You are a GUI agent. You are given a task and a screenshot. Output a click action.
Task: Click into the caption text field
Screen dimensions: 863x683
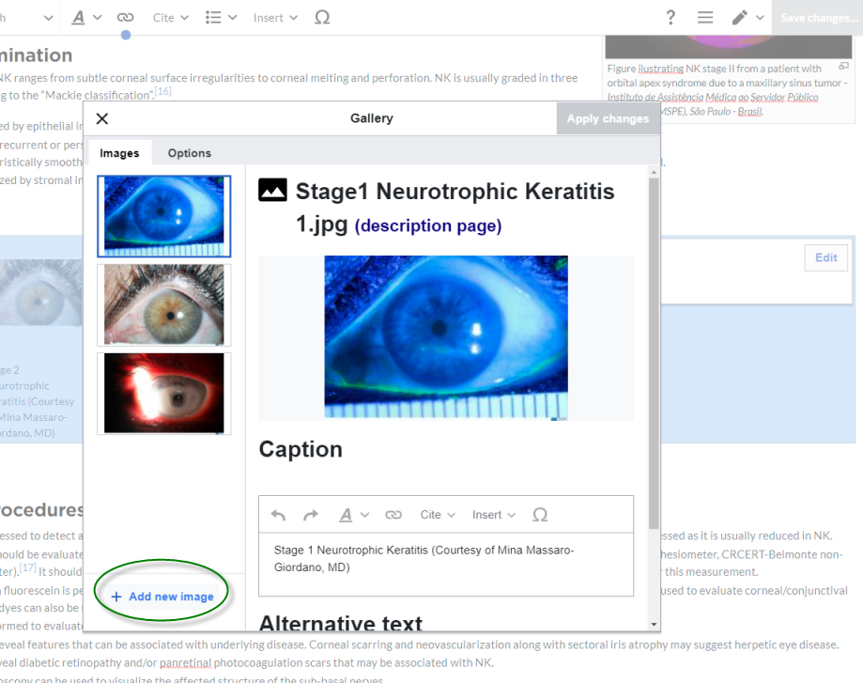[446, 559]
